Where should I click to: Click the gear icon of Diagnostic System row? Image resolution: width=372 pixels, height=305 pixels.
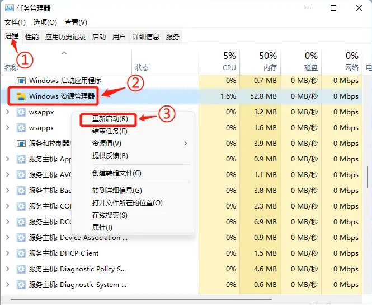tap(21, 285)
